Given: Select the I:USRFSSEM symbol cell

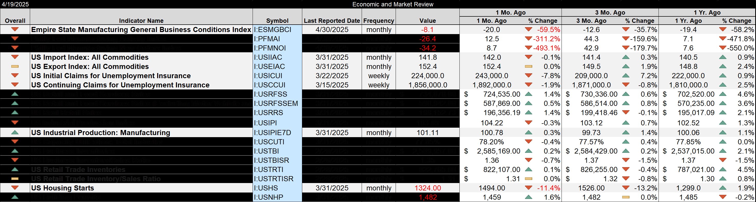Looking at the screenshot, I should (277, 104).
